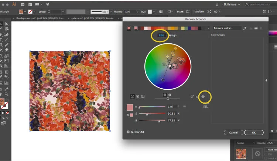The height and width of the screenshot is (161, 277).
Task: Open the Skillshare workspace dropdown
Action: (232, 4)
